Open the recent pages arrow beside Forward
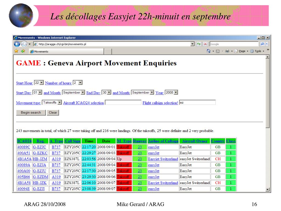The height and width of the screenshot is (211, 281). [x=30, y=44]
